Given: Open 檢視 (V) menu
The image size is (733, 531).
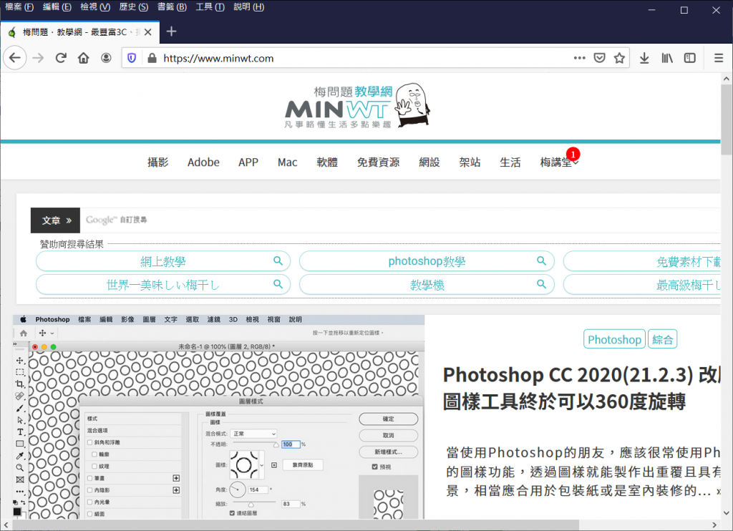Looking at the screenshot, I should point(95,7).
